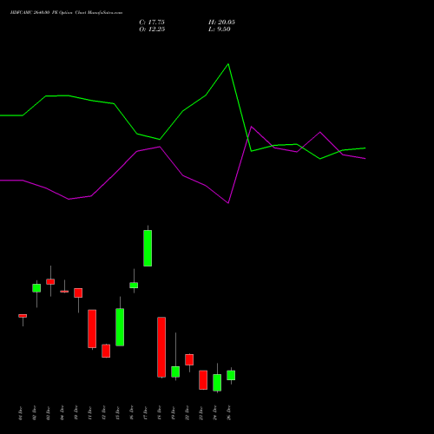The image size is (434, 434).
Task: Select the small red candle above 01 Dec
Action: click(x=23, y=316)
